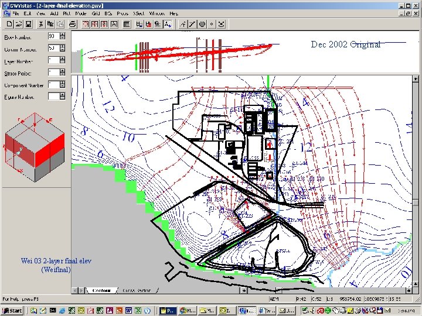
Task: Select the small point dot tool icon
Action: pyautogui.click(x=212, y=24)
